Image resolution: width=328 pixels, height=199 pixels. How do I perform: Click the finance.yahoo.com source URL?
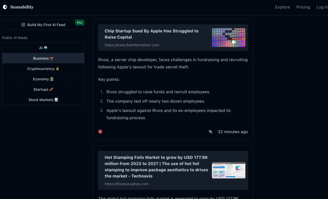pos(127,184)
